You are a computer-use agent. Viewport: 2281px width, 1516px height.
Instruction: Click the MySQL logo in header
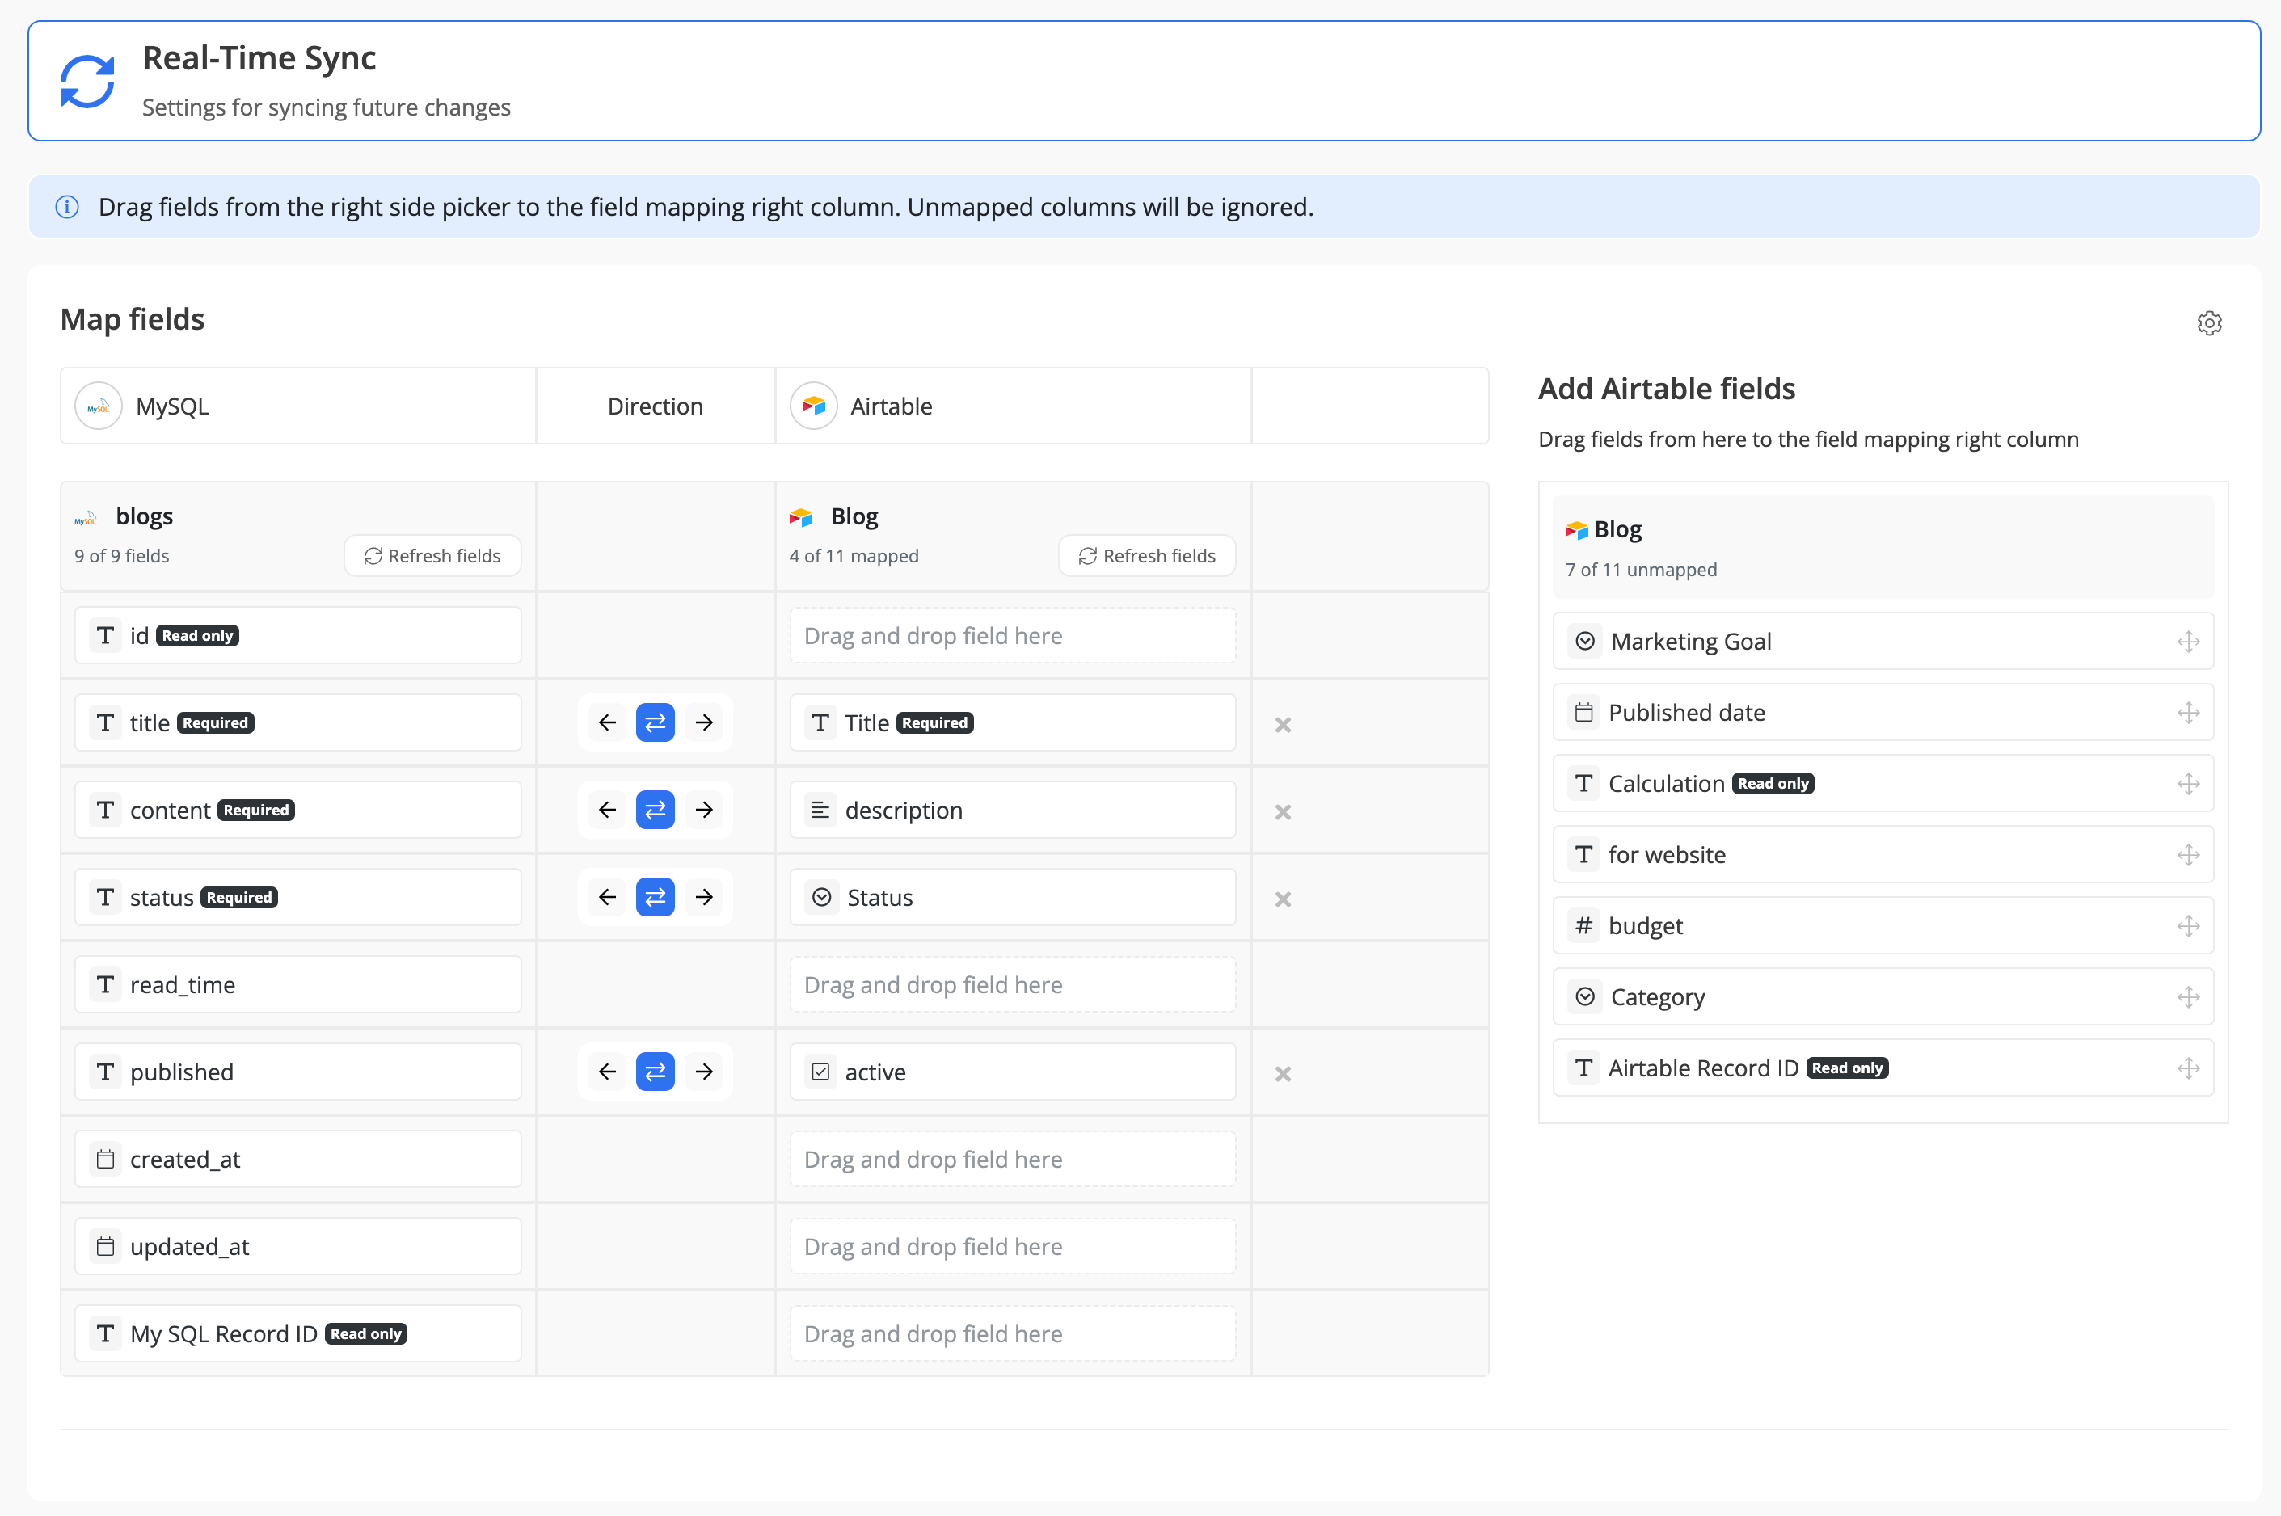(99, 406)
